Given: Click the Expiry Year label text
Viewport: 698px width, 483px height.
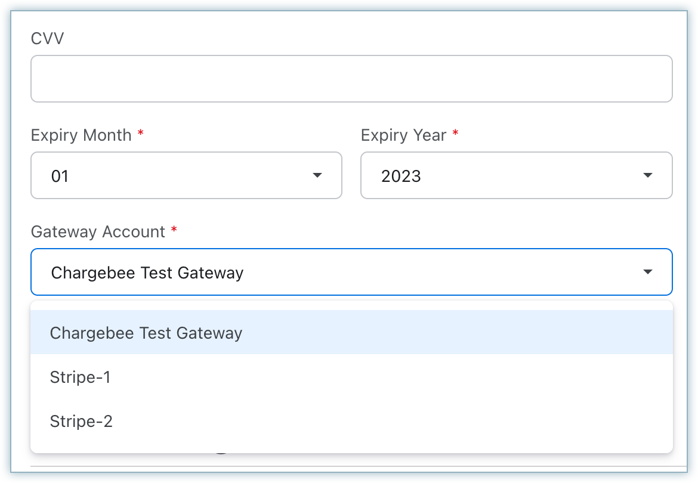Looking at the screenshot, I should 404,135.
